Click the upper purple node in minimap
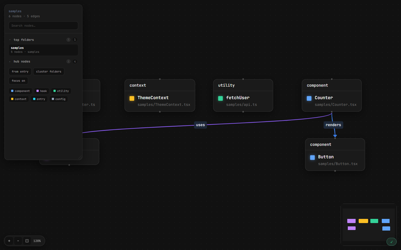401x250 pixels. pos(351,221)
